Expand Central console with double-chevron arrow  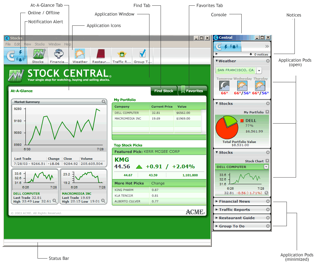(267, 46)
